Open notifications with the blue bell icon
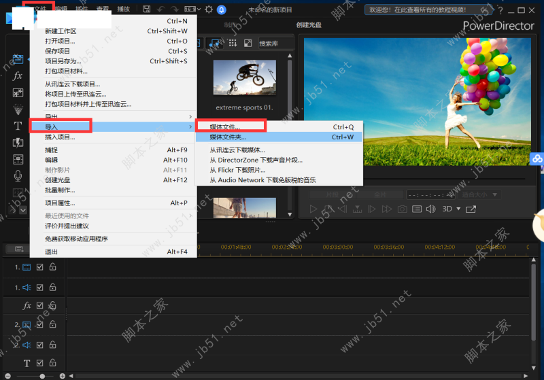 point(222,10)
